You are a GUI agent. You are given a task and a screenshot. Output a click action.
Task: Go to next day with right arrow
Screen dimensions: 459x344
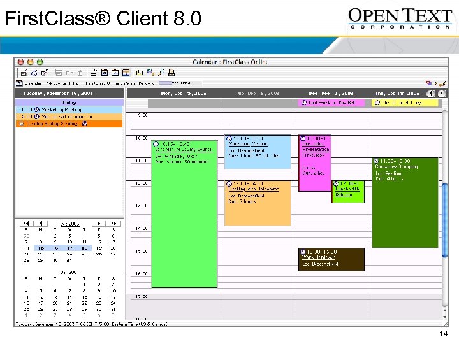point(442,93)
